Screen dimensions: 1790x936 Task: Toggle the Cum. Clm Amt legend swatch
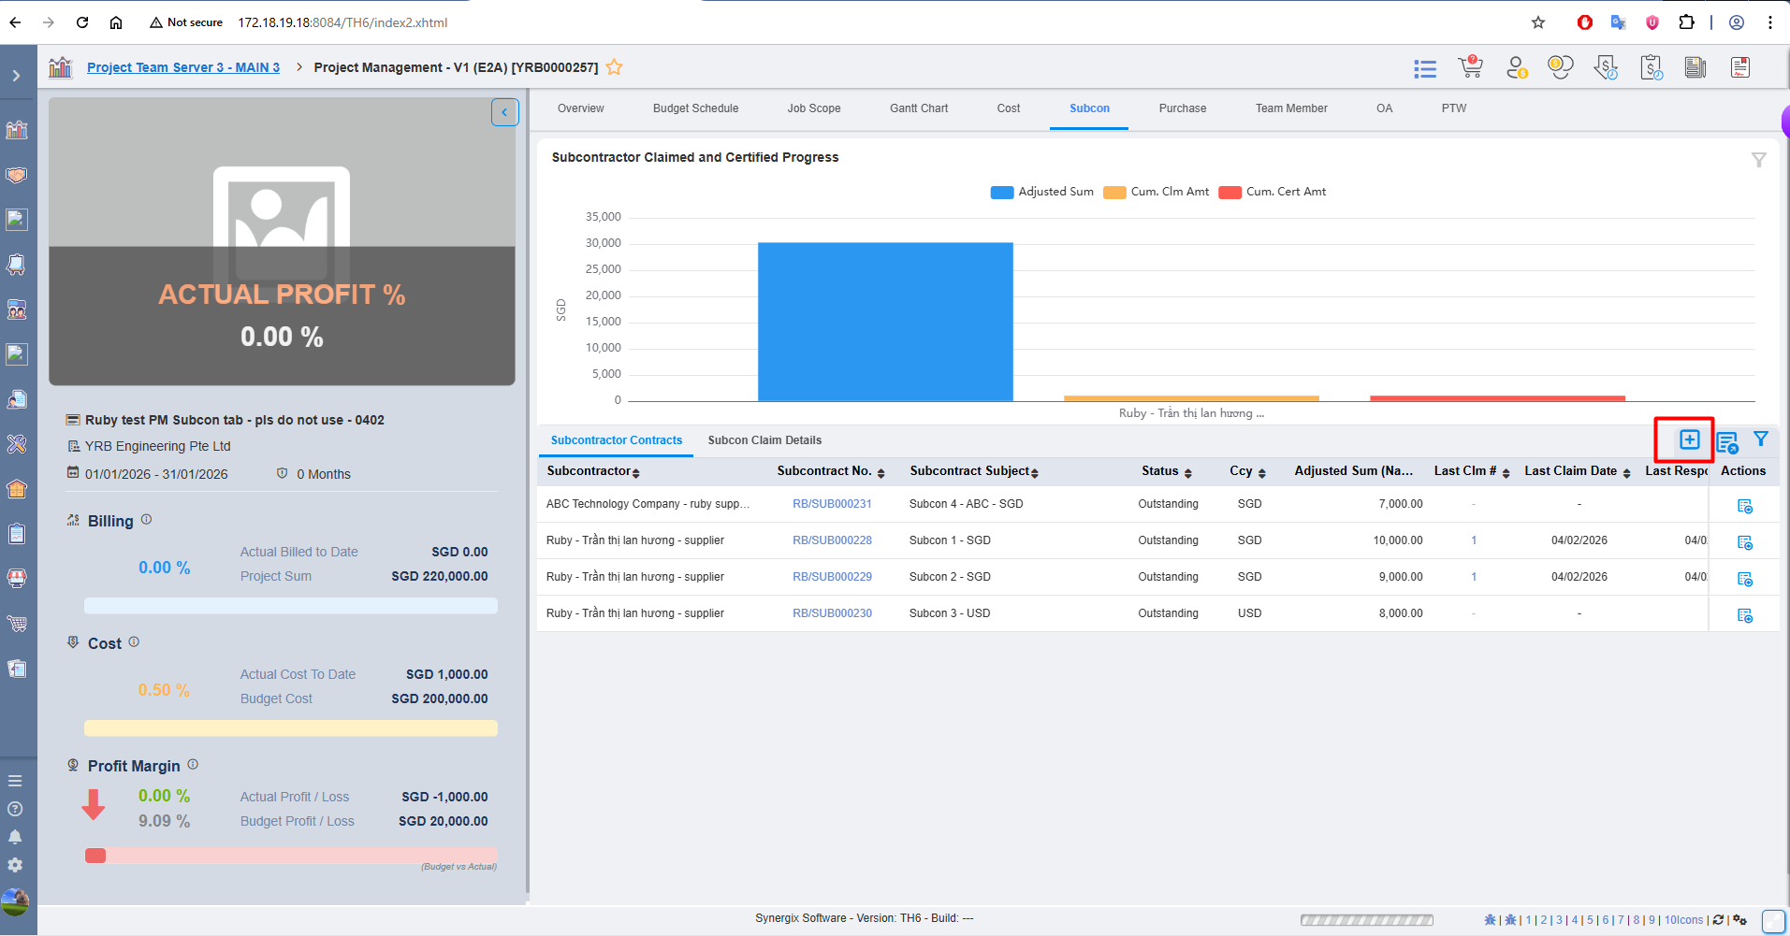[1114, 193]
